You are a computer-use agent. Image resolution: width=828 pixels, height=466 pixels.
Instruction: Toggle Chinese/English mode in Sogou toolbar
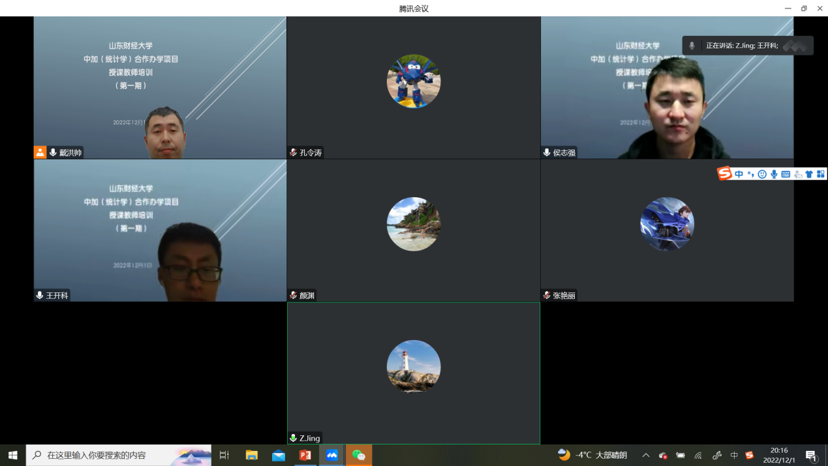pyautogui.click(x=739, y=174)
